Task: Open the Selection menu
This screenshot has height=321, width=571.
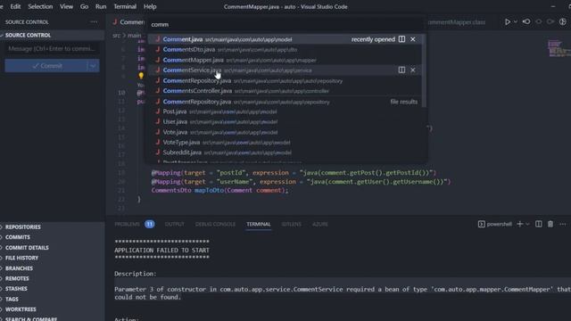Action: [40, 6]
